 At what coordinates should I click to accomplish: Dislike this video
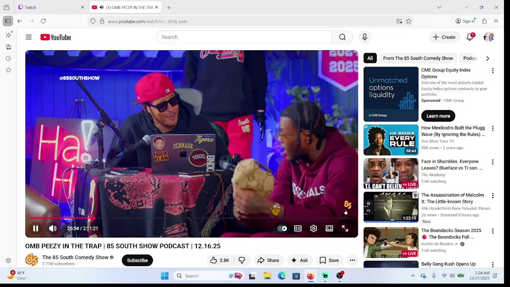[242, 260]
